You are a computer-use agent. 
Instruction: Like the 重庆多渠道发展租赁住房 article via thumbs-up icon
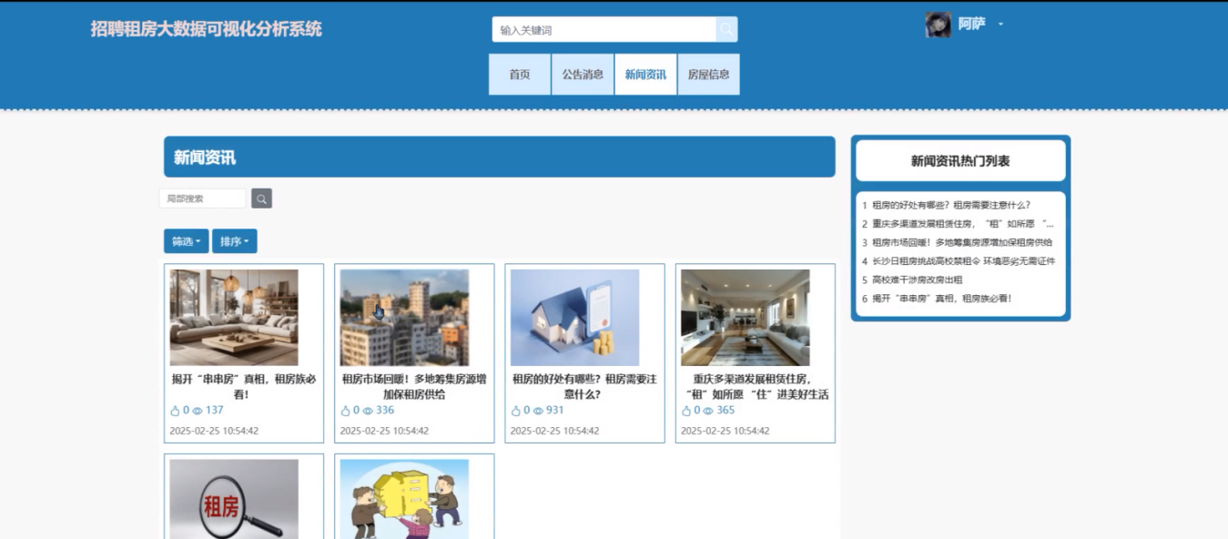click(x=686, y=411)
